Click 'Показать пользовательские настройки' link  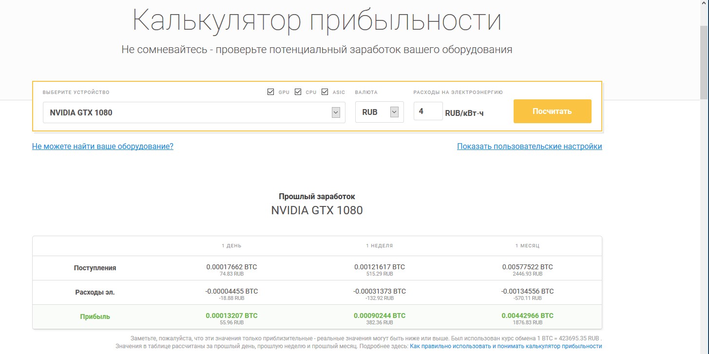[x=529, y=146]
